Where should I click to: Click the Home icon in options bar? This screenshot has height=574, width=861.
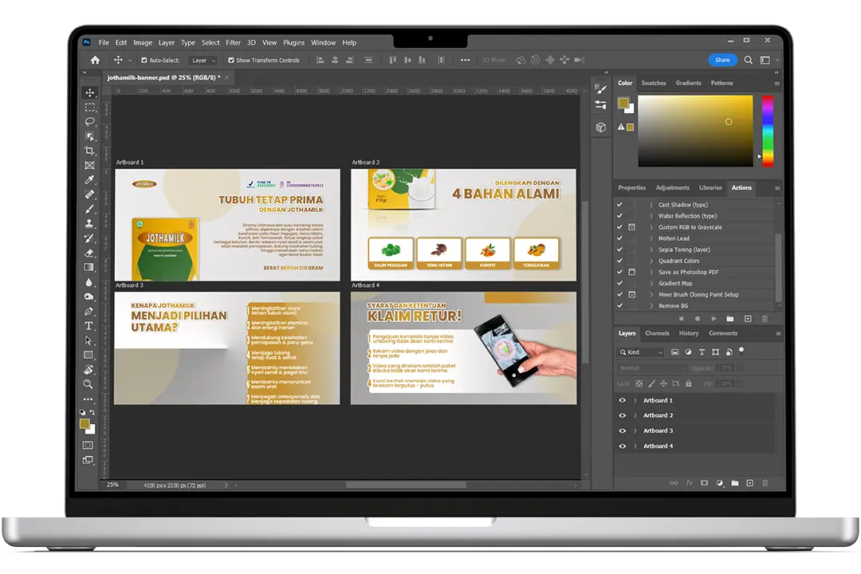(95, 60)
